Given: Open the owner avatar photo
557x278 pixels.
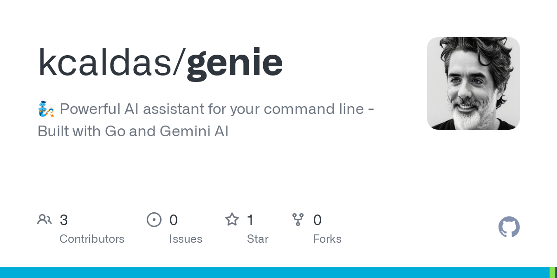Looking at the screenshot, I should pos(473,83).
